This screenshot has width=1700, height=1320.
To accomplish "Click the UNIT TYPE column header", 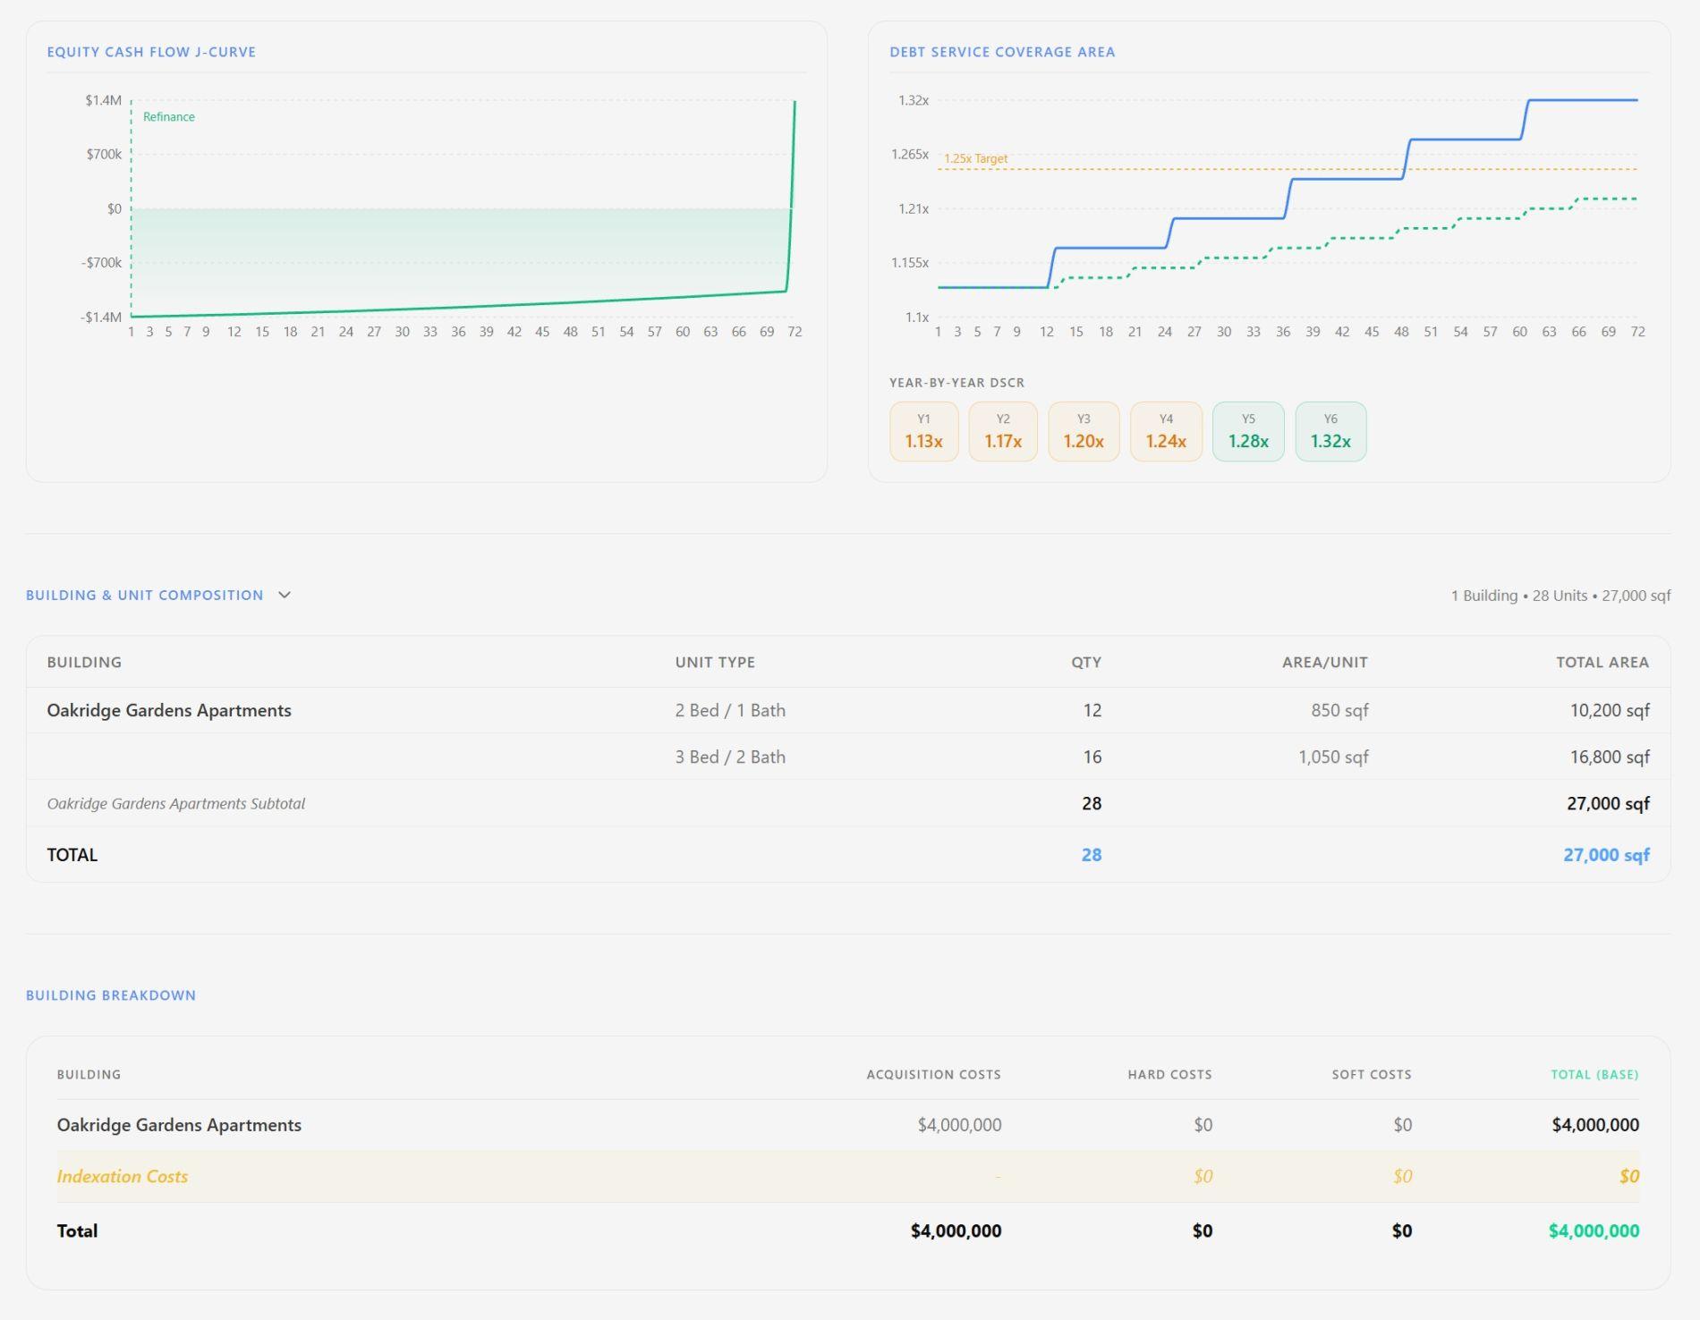I will tap(715, 663).
